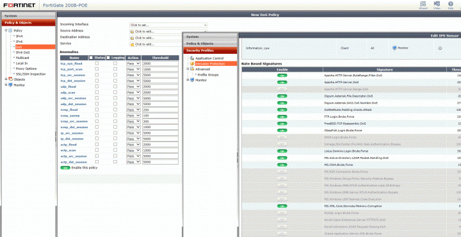Image resolution: width=461 pixels, height=237 pixels.
Task: Click the Monitor action icon in IPS sensor row
Action: click(394, 48)
